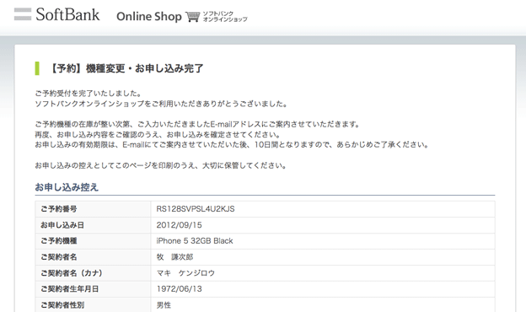Screen dimensions: 526x312
Task: Click the ご予約番号 row label
Action: point(59,209)
